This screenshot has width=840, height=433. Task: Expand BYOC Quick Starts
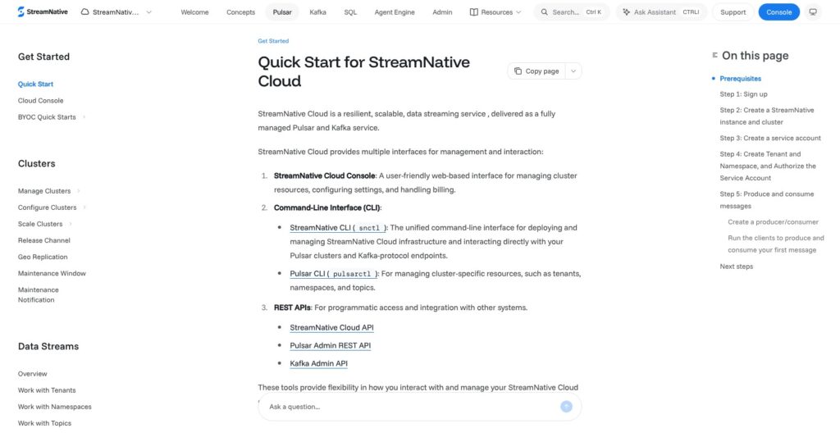[52, 116]
